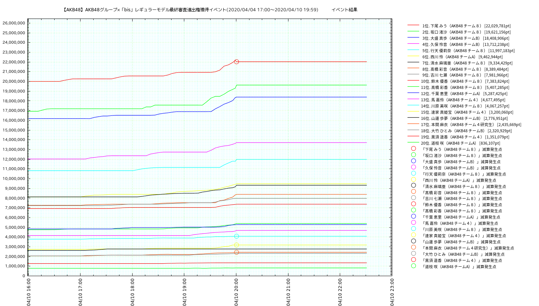Screen dimensions: 539x306
Task: Click the gray circle marker for 大竹 ひとみ 減算発生点
Action: [x=413, y=254]
